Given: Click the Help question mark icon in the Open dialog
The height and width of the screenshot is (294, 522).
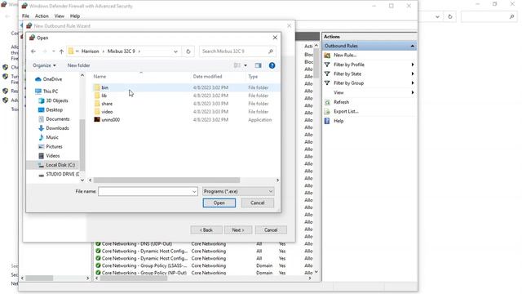Looking at the screenshot, I should [272, 65].
